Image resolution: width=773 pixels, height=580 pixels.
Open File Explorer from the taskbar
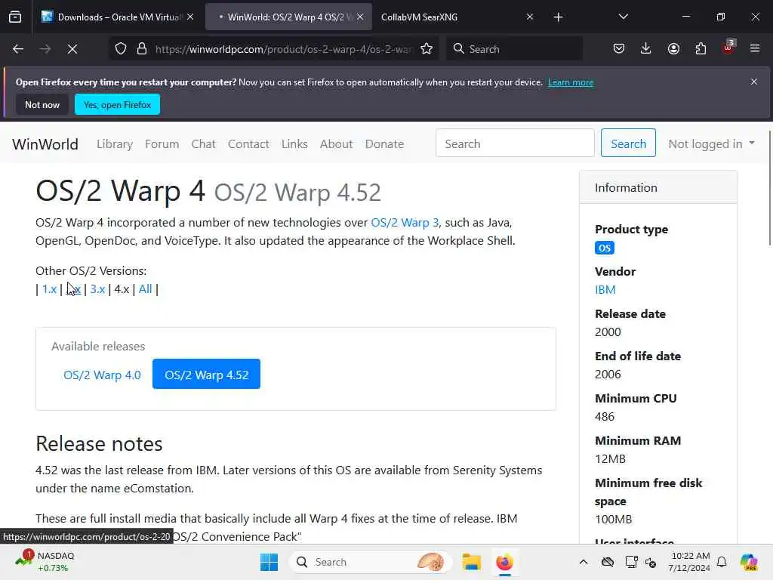click(471, 562)
